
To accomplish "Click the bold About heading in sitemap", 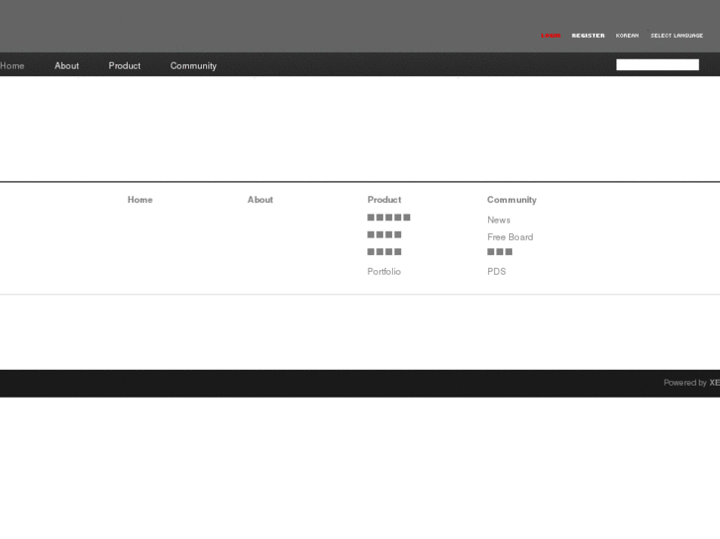I will click(x=260, y=200).
